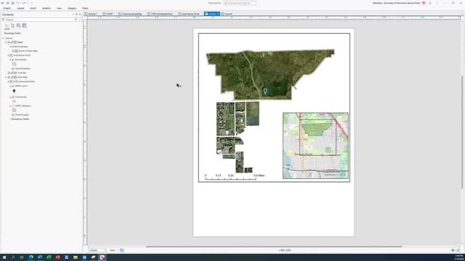Viewport: 465px width, 261px height.
Task: Click the Open project icon in title bar
Action: (x=8, y=3)
